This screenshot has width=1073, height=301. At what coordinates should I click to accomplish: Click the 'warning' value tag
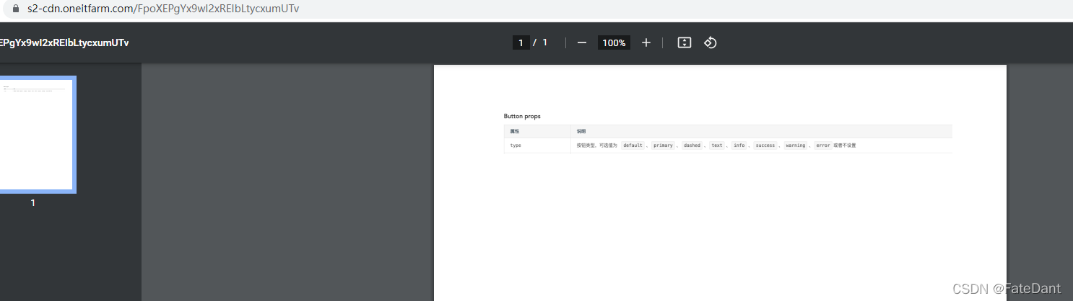796,145
